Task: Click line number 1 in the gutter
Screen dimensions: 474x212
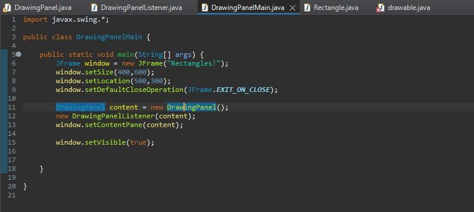Action: [x=14, y=19]
